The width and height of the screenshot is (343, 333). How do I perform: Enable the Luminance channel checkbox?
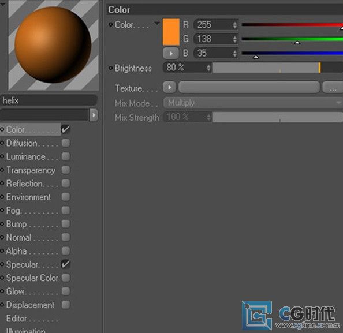[x=66, y=156]
